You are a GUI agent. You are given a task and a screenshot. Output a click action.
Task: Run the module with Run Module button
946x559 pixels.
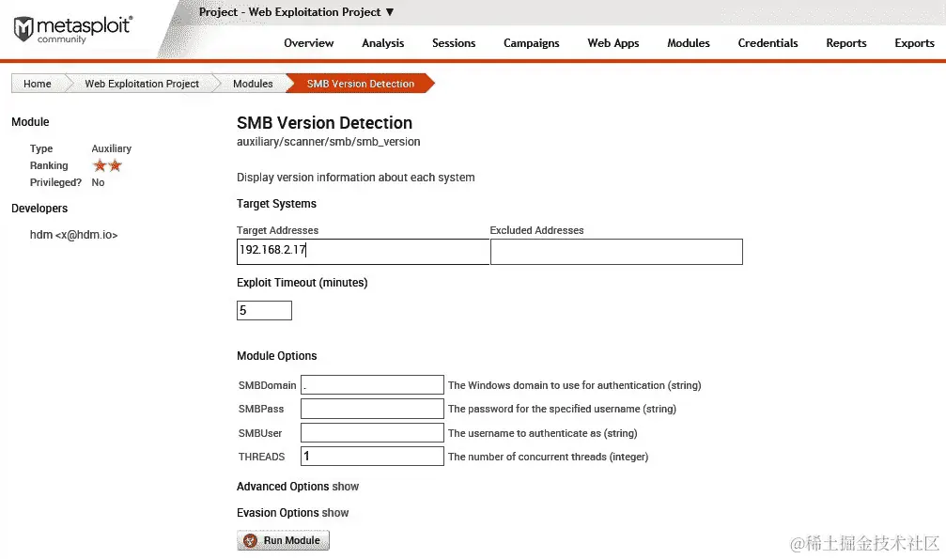point(283,540)
